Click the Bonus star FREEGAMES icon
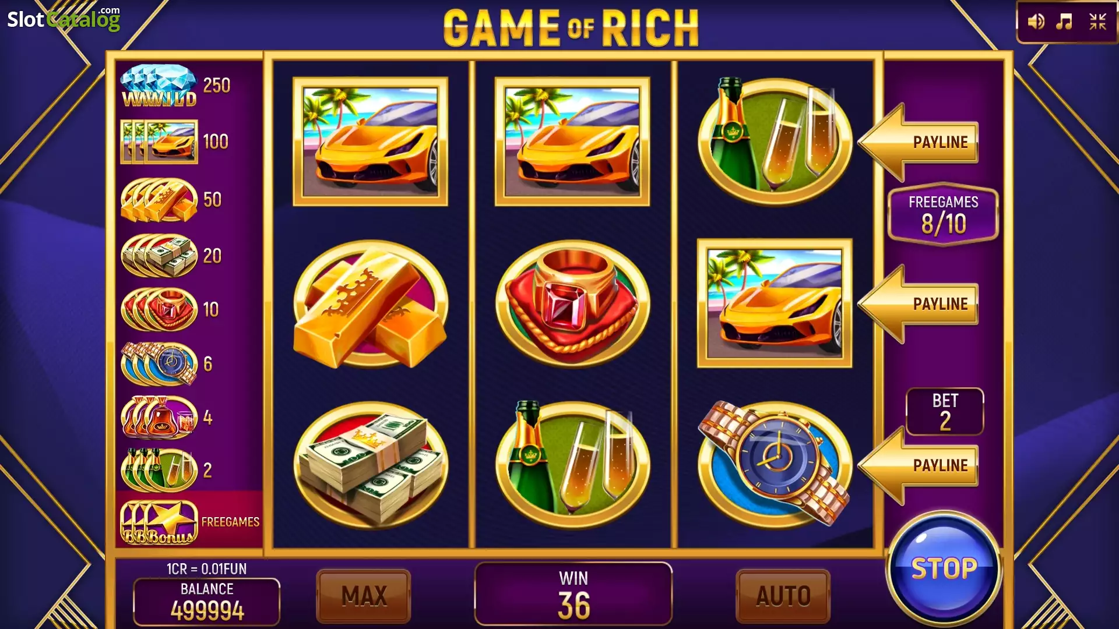 [159, 522]
